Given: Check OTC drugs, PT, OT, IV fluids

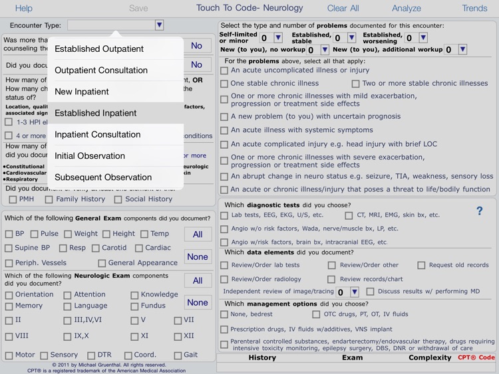Looking at the screenshot, I should (x=316, y=314).
